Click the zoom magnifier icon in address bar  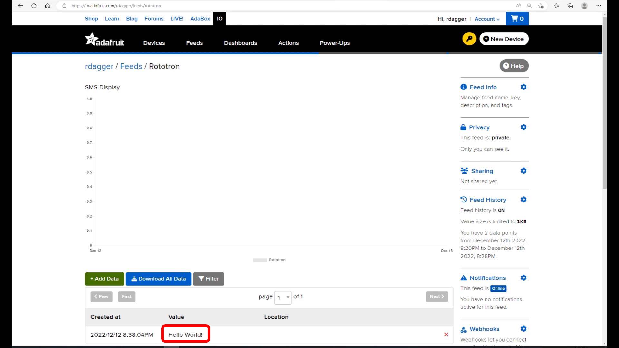pyautogui.click(x=529, y=6)
